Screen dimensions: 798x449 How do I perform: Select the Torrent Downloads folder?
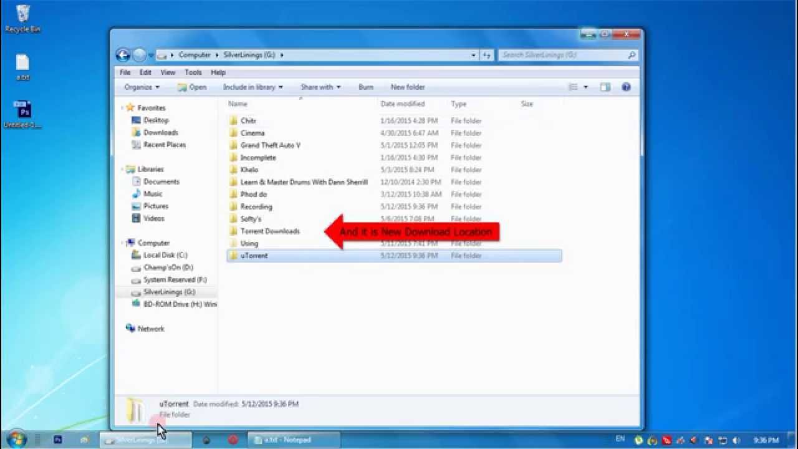270,231
